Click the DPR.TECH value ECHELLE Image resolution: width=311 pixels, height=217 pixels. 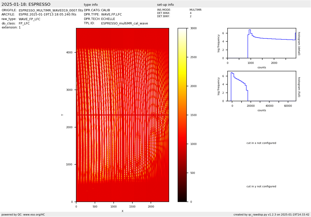108,19
